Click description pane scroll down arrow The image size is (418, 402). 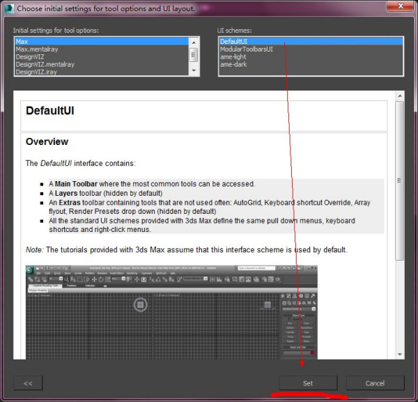400,355
